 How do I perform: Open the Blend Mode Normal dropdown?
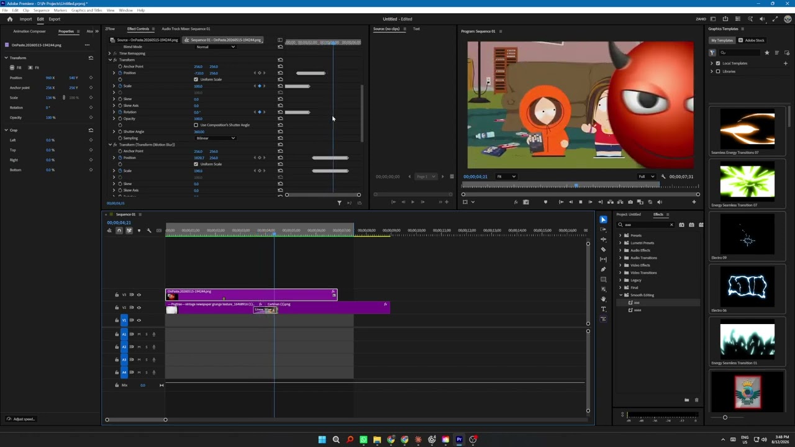(215, 47)
